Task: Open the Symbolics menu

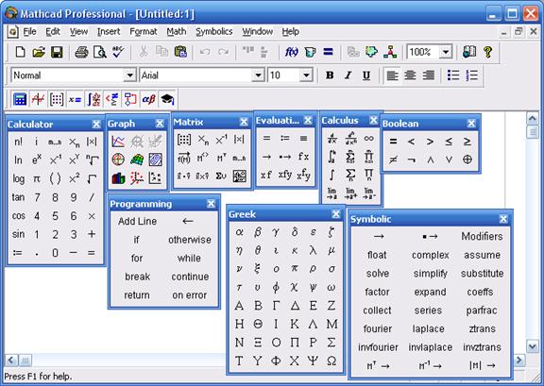Action: (x=214, y=32)
